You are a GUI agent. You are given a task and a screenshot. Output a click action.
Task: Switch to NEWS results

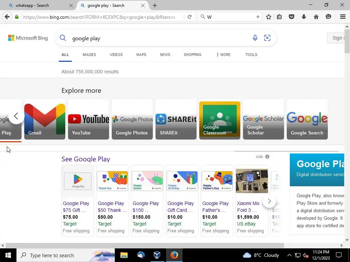165,55
